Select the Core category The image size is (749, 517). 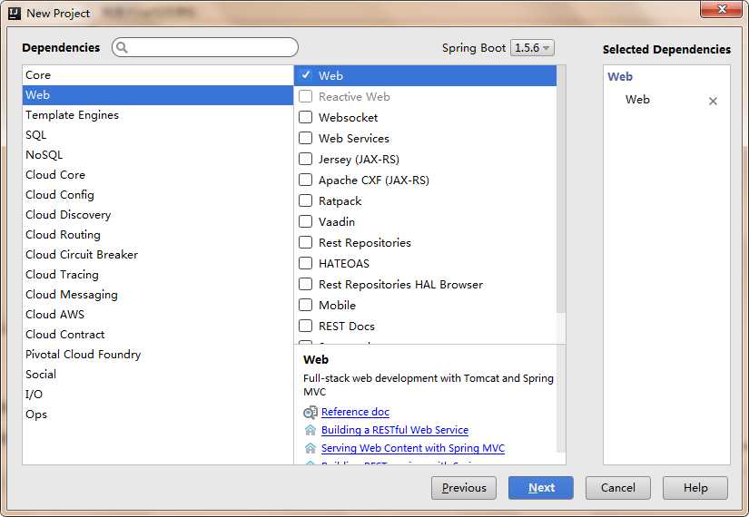[158, 75]
